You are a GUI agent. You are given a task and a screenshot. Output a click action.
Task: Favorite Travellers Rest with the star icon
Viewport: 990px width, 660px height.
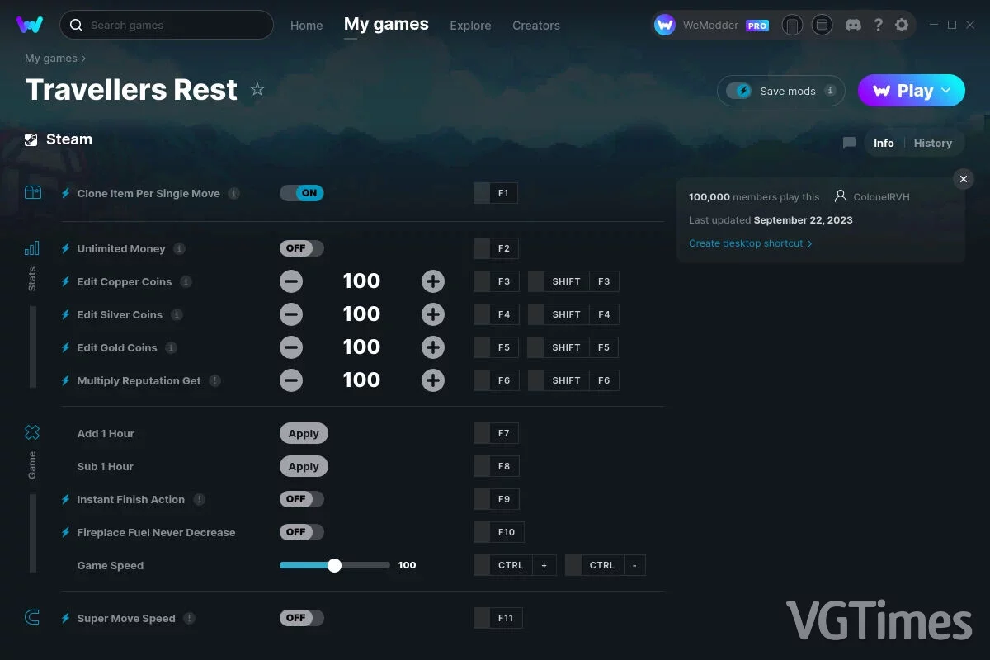pos(257,89)
